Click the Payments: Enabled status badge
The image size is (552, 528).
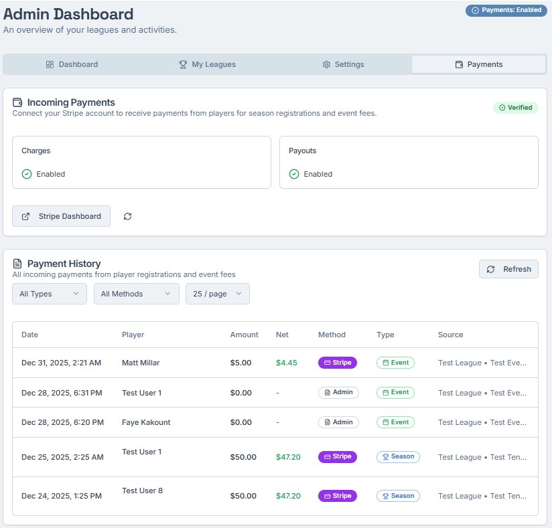pos(506,11)
